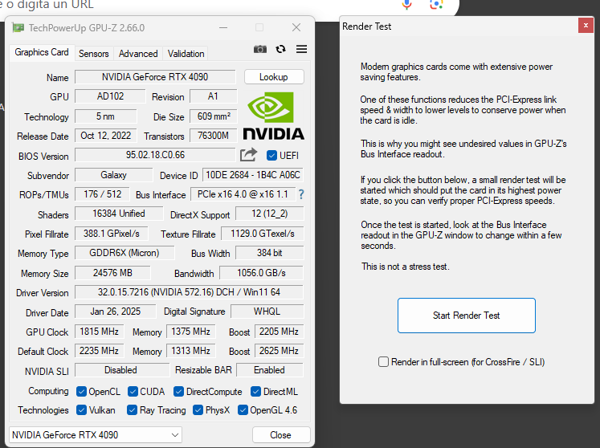This screenshot has height=448, width=600.
Task: Toggle the CUDA checkbox
Action: click(133, 391)
